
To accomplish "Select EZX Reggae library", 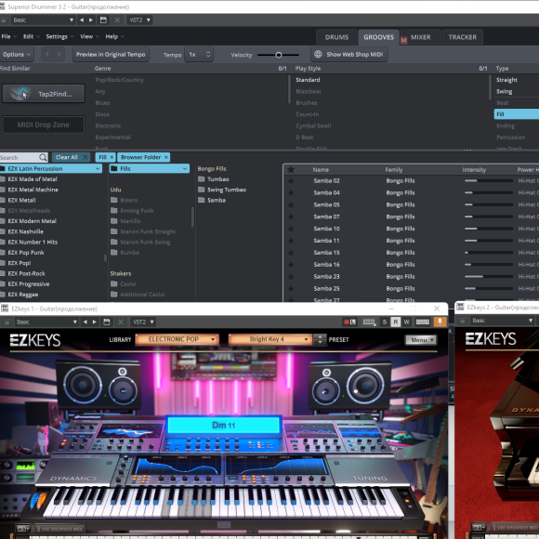I will click(23, 295).
